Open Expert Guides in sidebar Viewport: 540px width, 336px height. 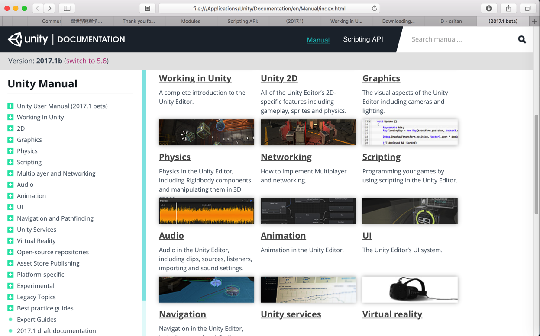click(x=36, y=320)
